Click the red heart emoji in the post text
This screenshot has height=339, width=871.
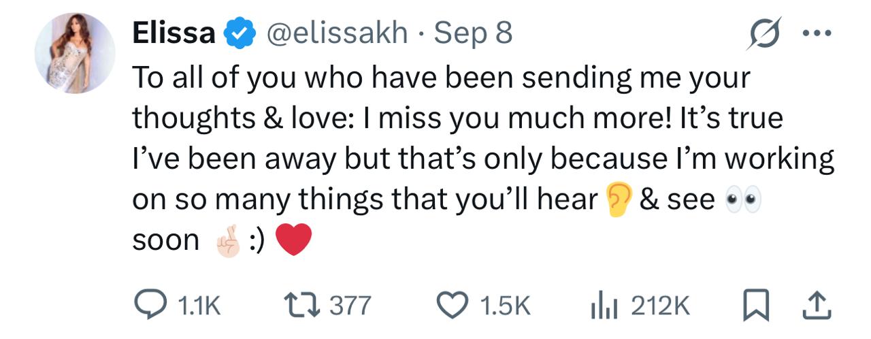pos(294,240)
